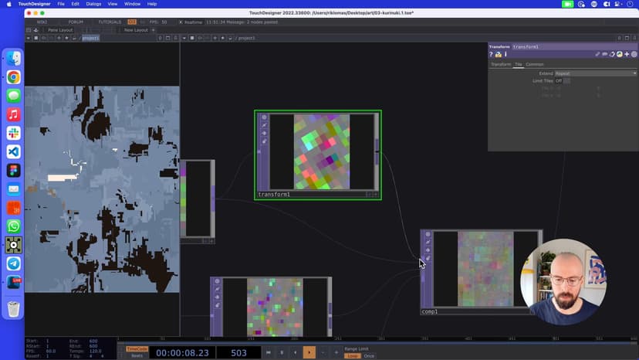
Task: Enable Loop in Range Limit
Action: [x=352, y=356]
